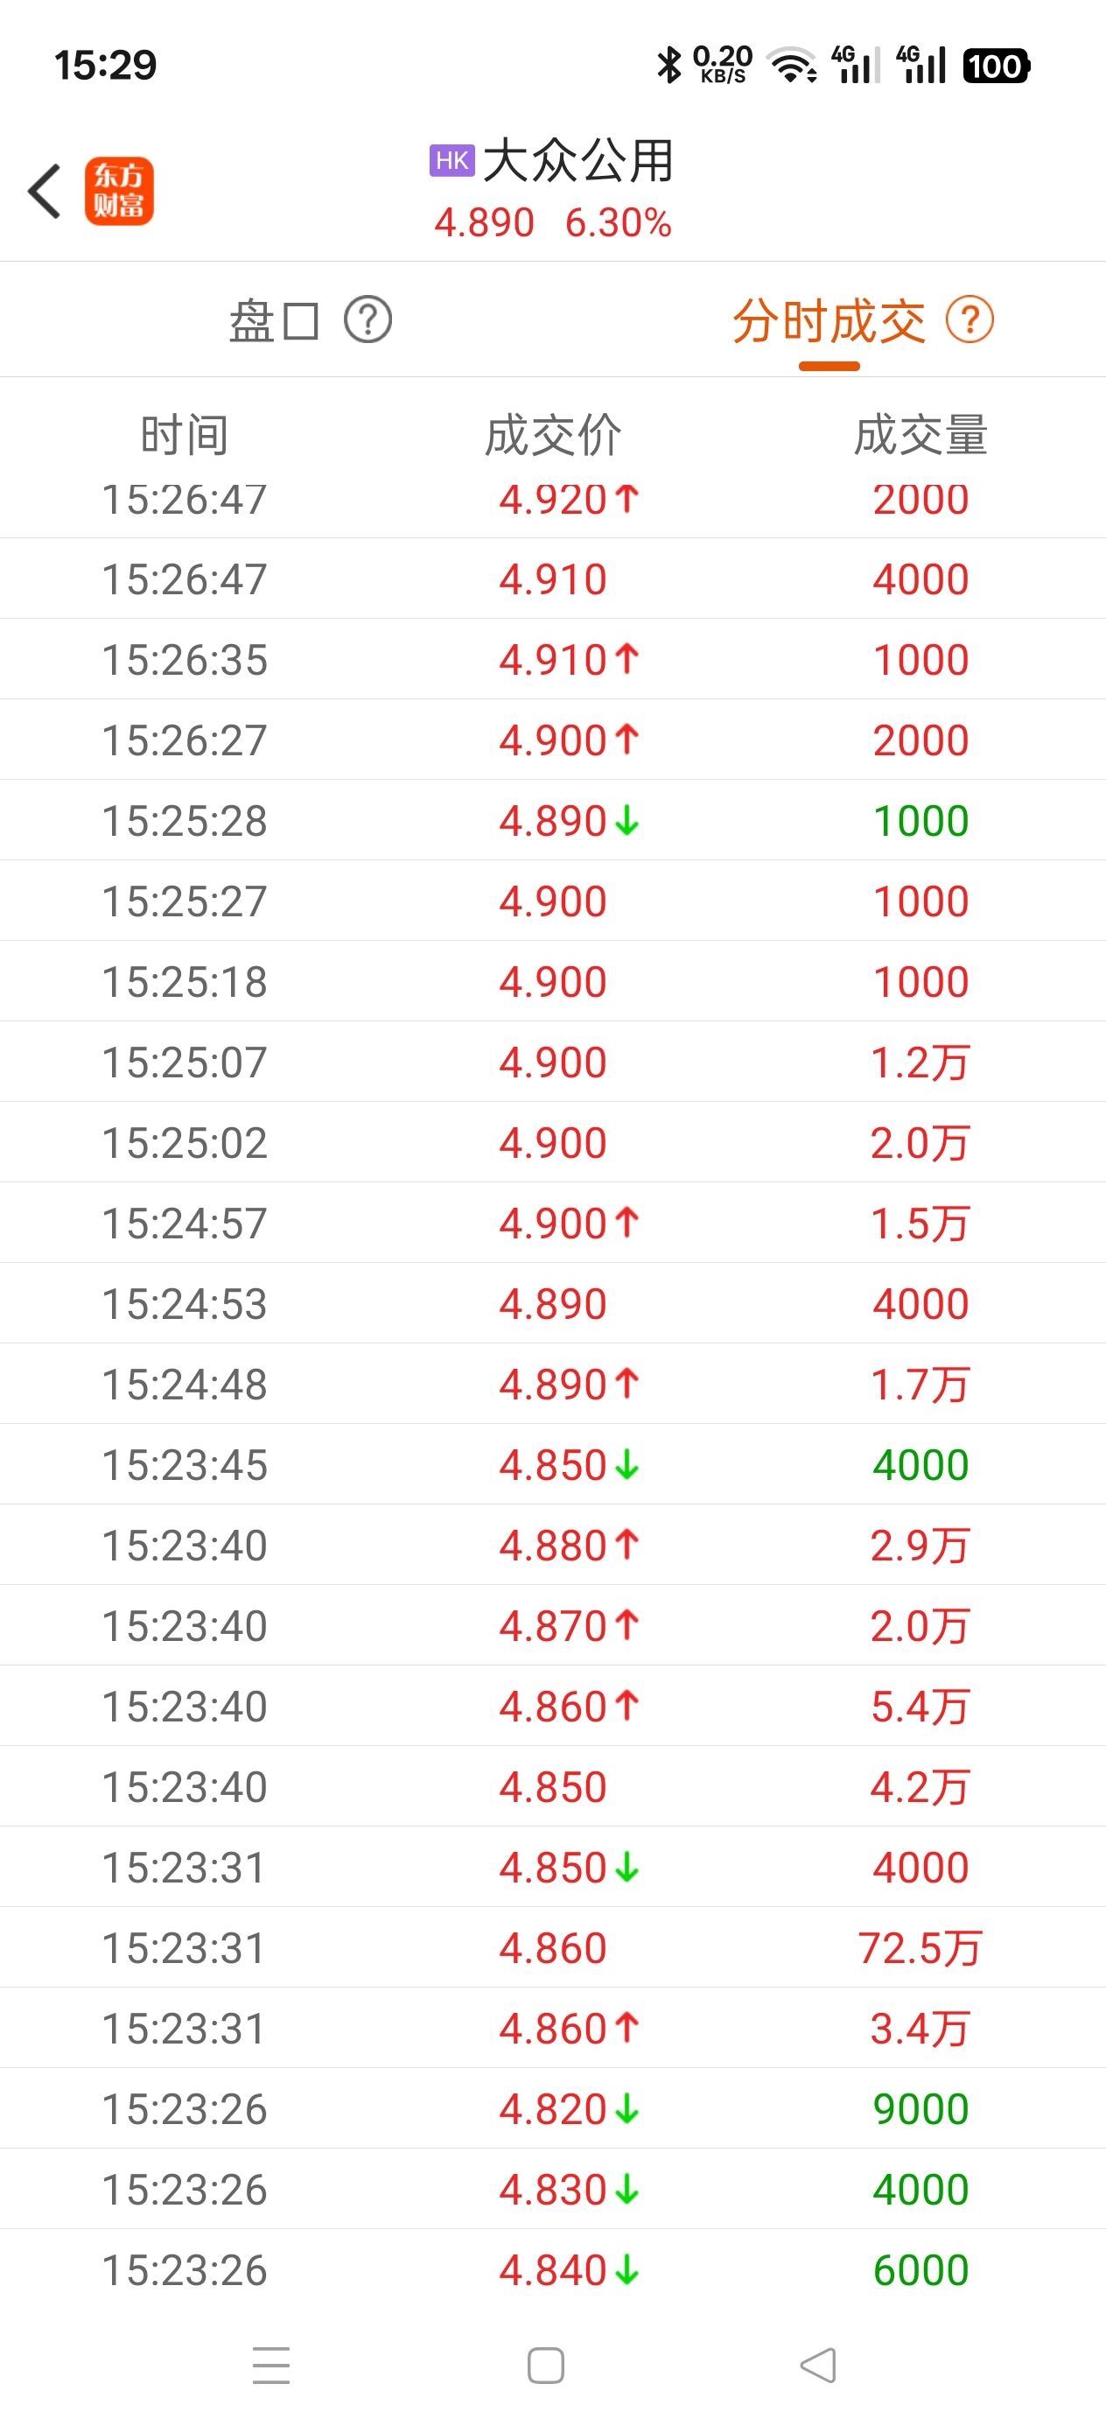The height and width of the screenshot is (2433, 1106).
Task: Tap the purple HK market badge
Action: [x=451, y=160]
